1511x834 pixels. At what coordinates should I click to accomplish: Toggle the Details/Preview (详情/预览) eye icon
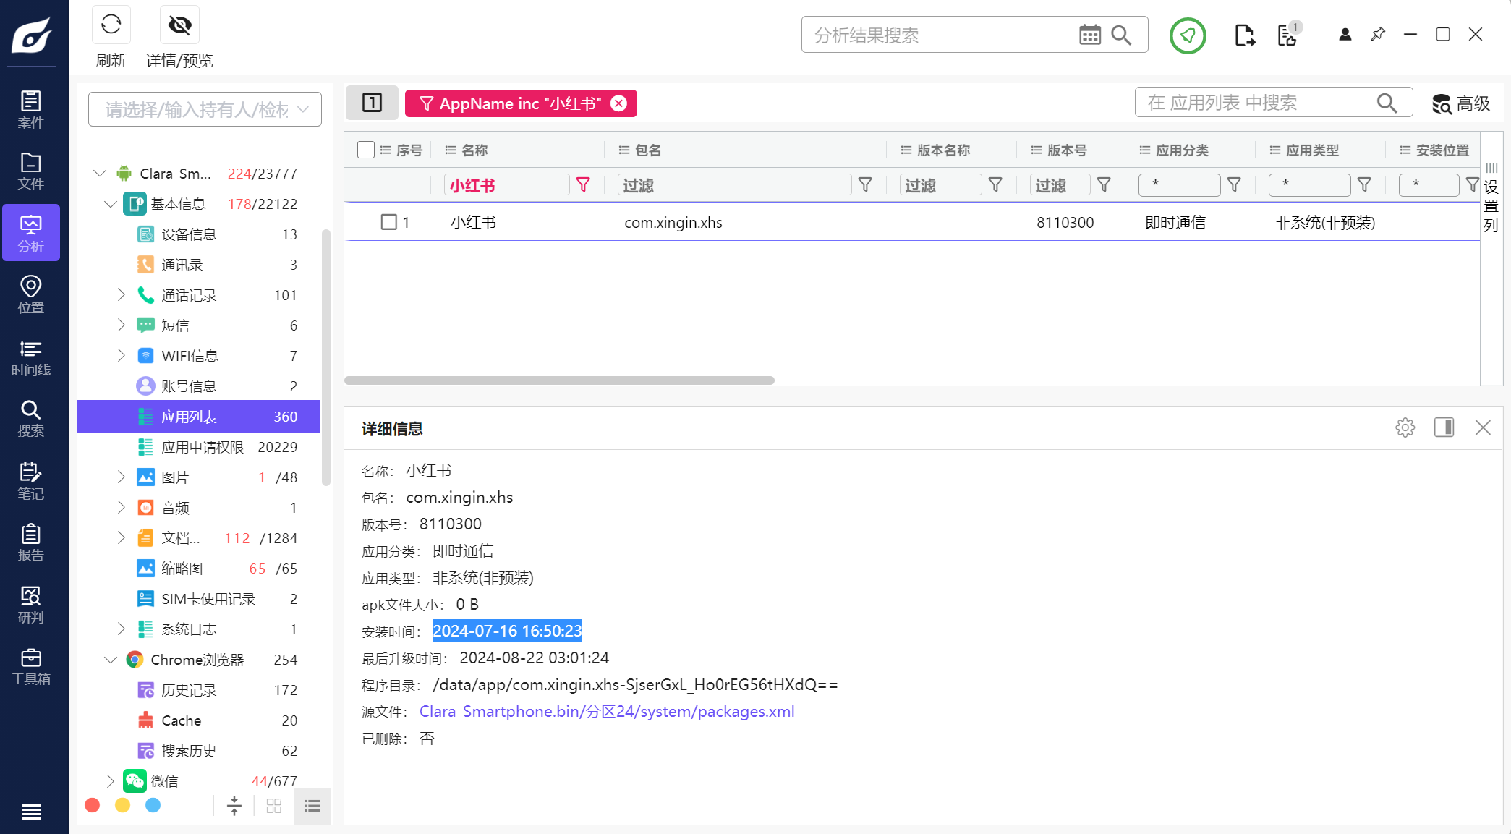[x=179, y=25]
